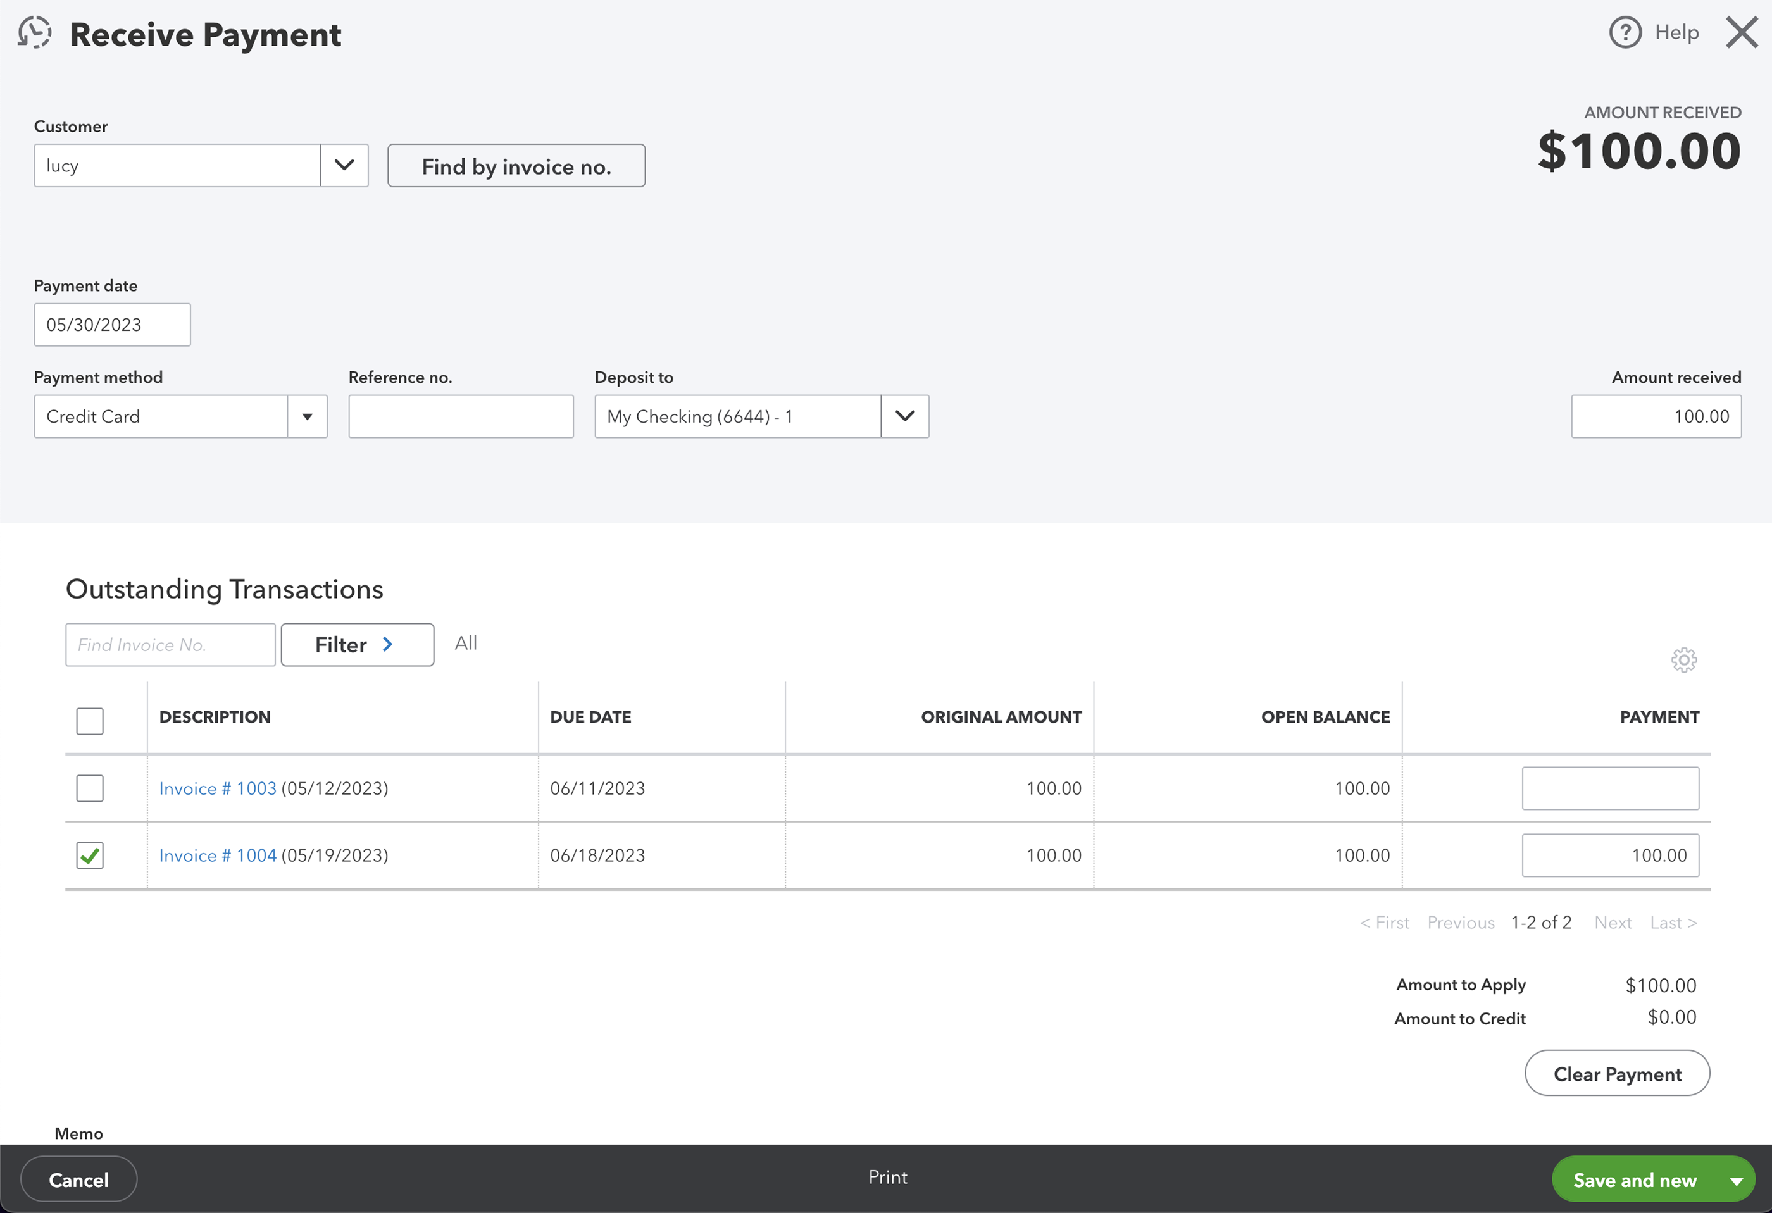Focus the Customer field containing lucy
1772x1213 pixels.
pyautogui.click(x=177, y=165)
